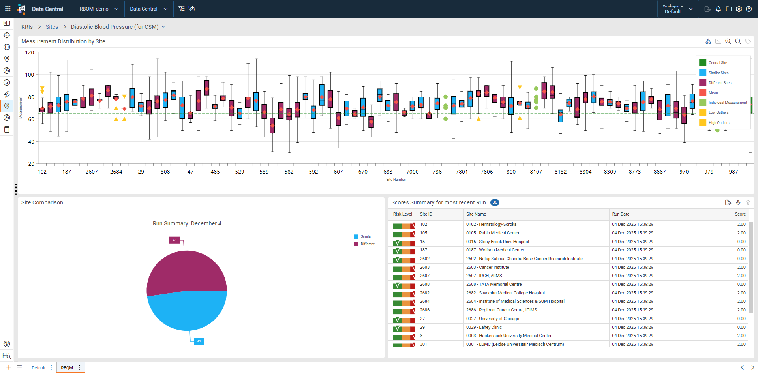758x373 pixels.
Task: Open the folder icon in header
Action: tap(729, 9)
